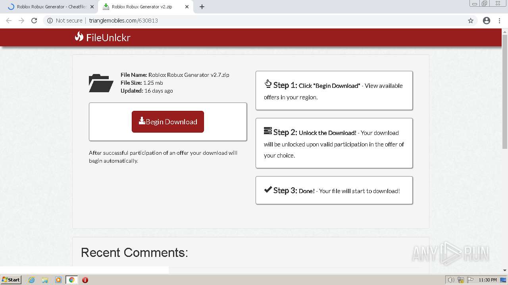Click the scrollbar down arrow
Screen dimensions: 508x285
505,270
